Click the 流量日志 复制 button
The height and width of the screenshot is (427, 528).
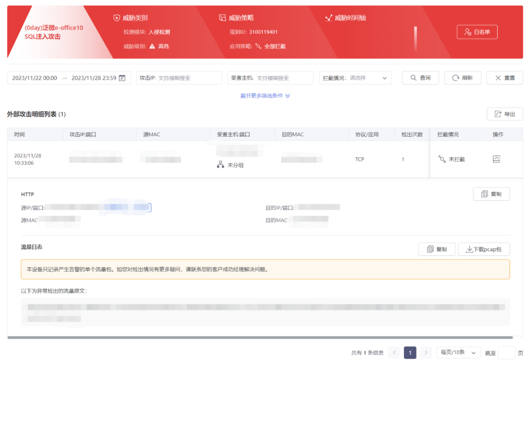pos(437,249)
